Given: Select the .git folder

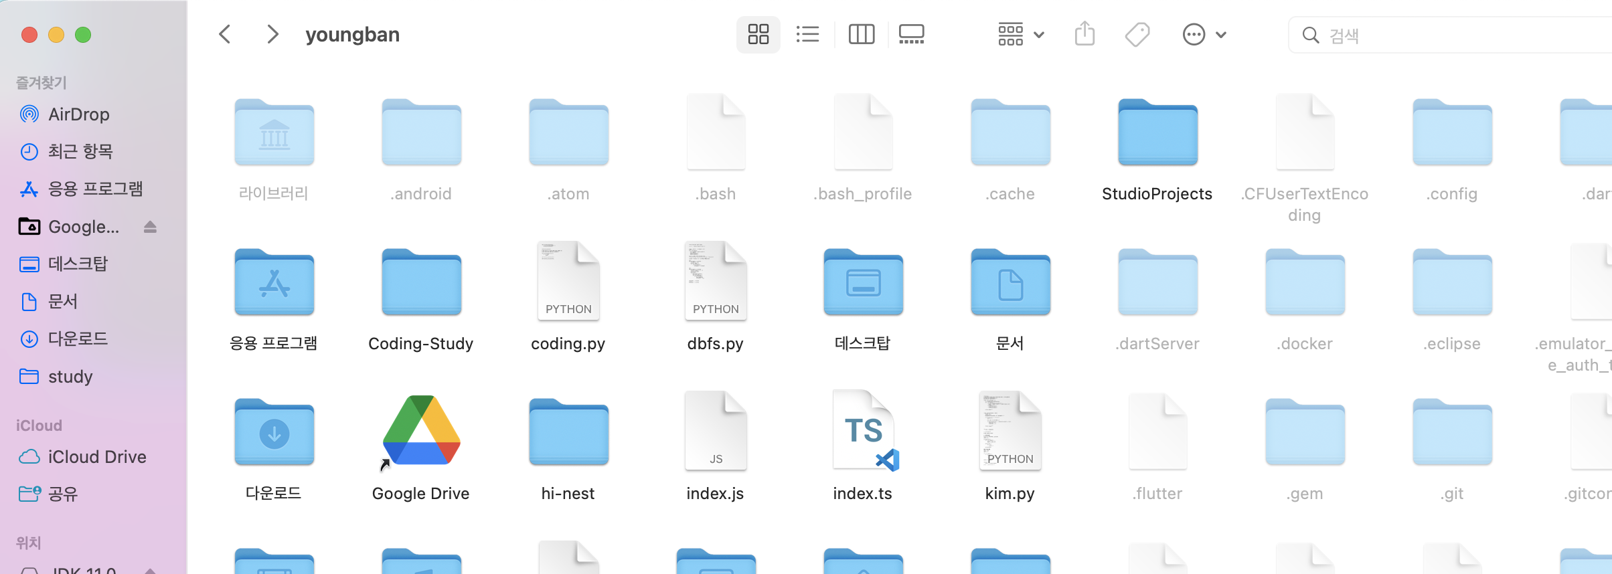Looking at the screenshot, I should click(1453, 432).
